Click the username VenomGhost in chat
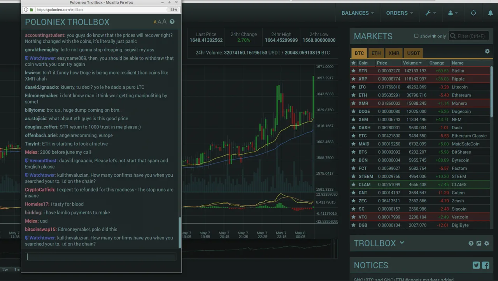This screenshot has width=498, height=281. [44, 160]
